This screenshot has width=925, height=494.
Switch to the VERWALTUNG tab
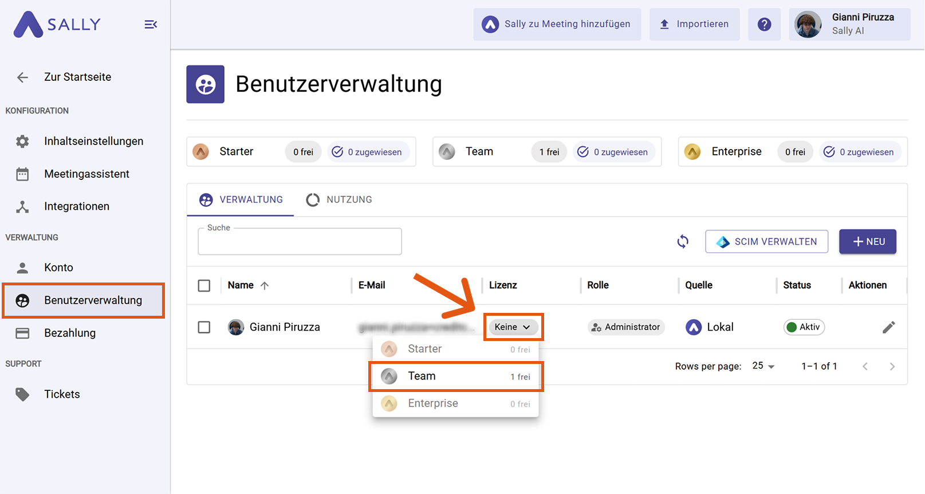(241, 199)
